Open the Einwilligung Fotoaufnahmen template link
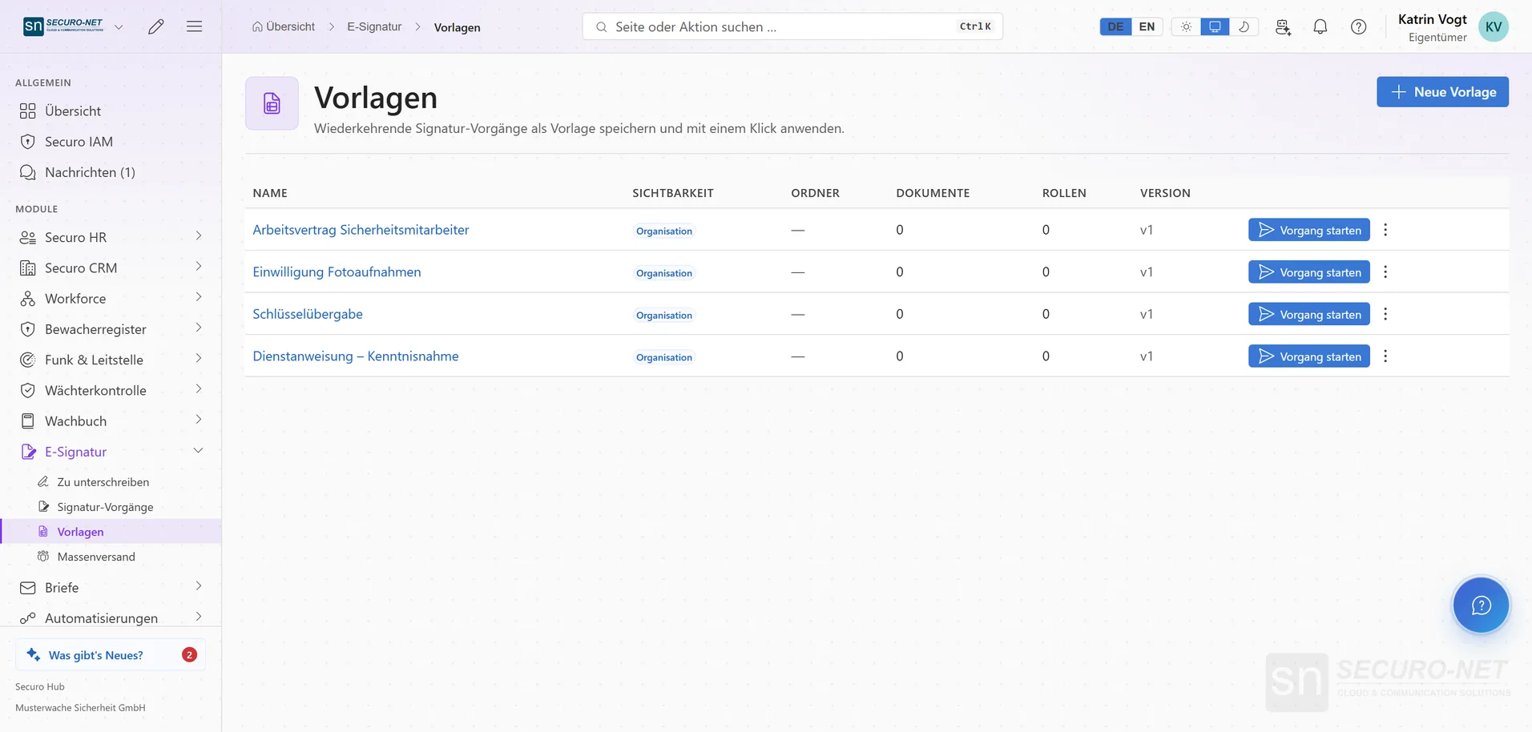The width and height of the screenshot is (1532, 732). (337, 272)
